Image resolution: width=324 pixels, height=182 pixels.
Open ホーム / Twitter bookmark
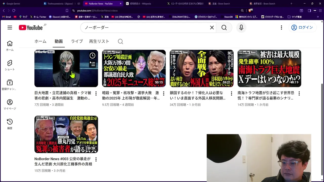click(38, 17)
